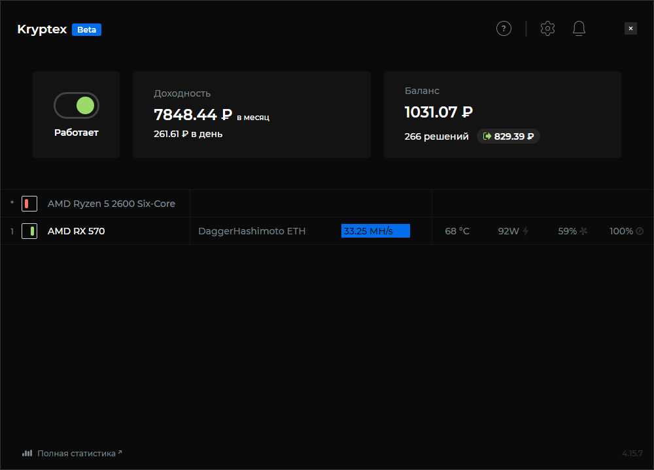The image size is (654, 470).
Task: Open settings via the gear icon
Action: click(547, 28)
